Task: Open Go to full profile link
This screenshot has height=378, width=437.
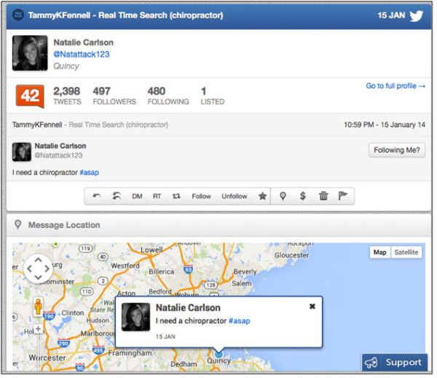Action: tap(395, 86)
